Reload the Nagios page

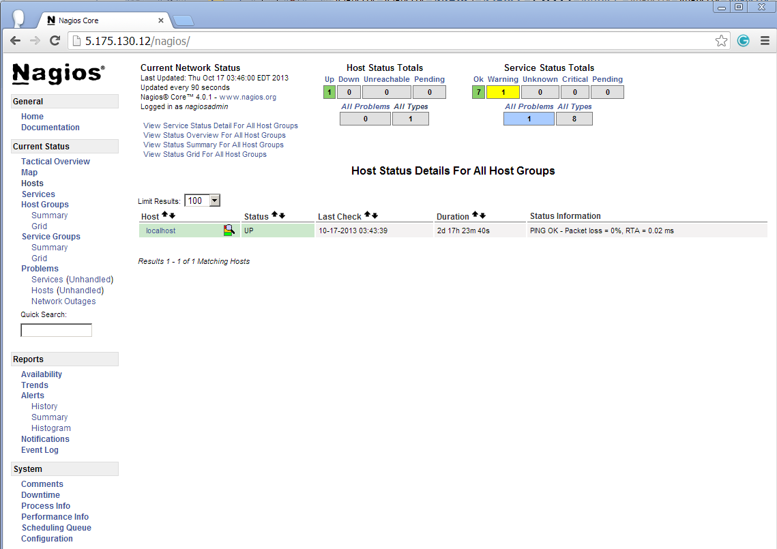pos(55,41)
